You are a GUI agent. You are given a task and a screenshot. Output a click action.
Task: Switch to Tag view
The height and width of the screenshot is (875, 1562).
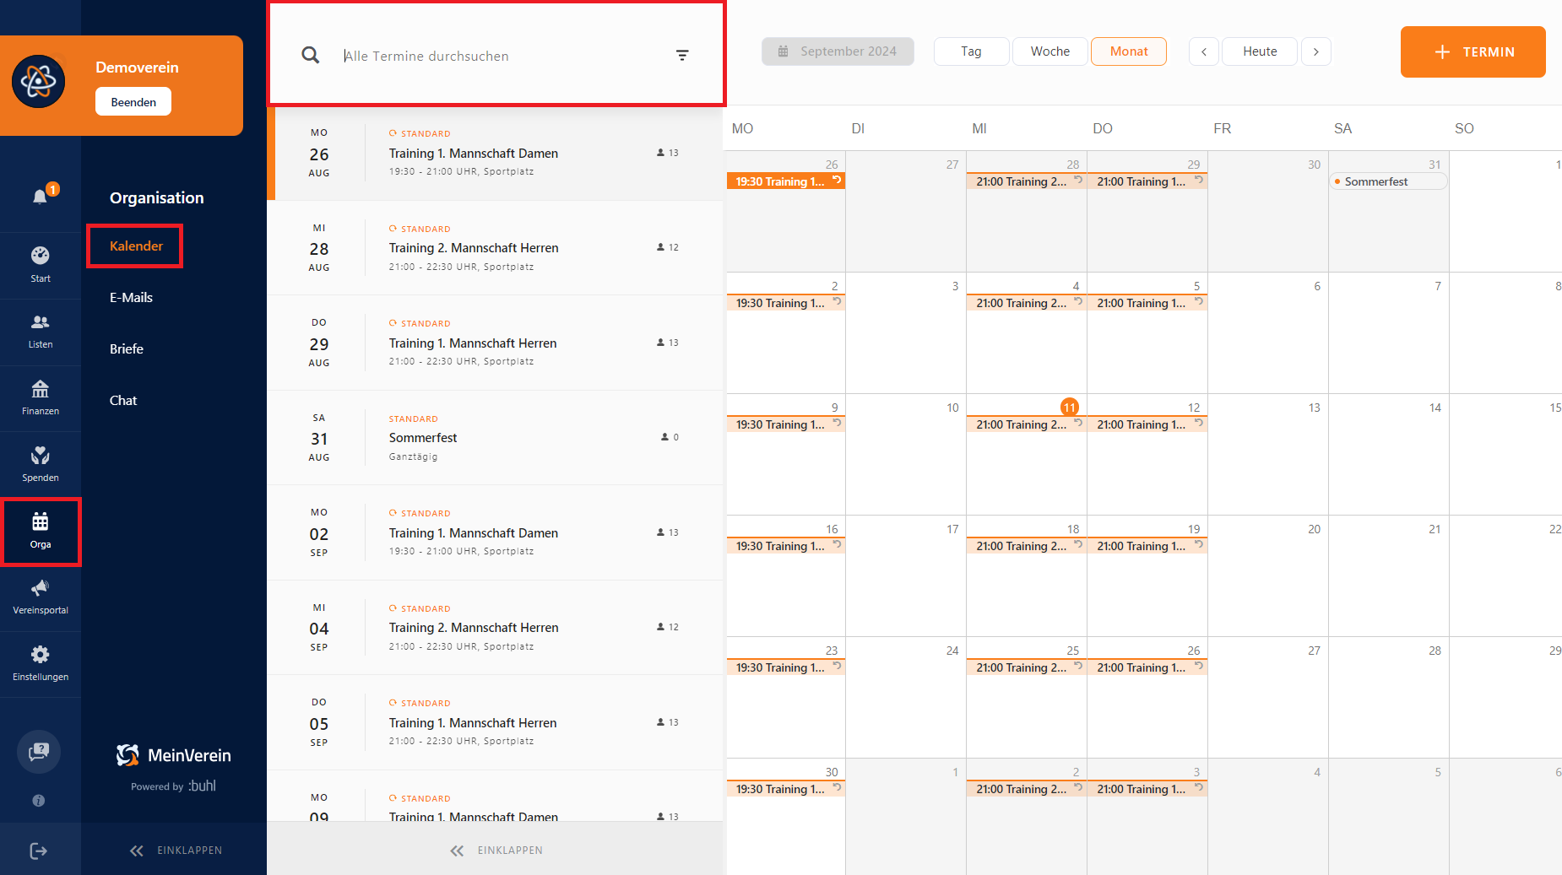[971, 51]
